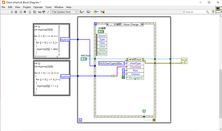Open the Align Objects menu
222x131 pixels.
82,12
